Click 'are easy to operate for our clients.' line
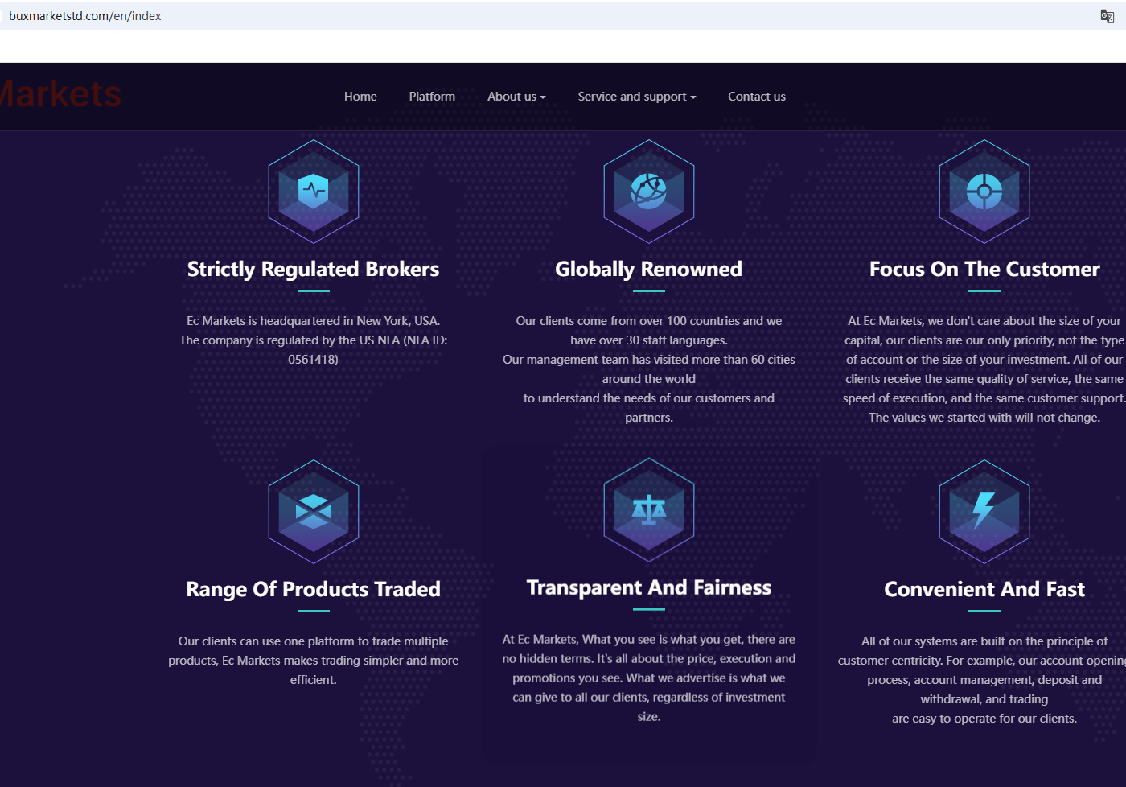This screenshot has width=1126, height=787. 984,719
